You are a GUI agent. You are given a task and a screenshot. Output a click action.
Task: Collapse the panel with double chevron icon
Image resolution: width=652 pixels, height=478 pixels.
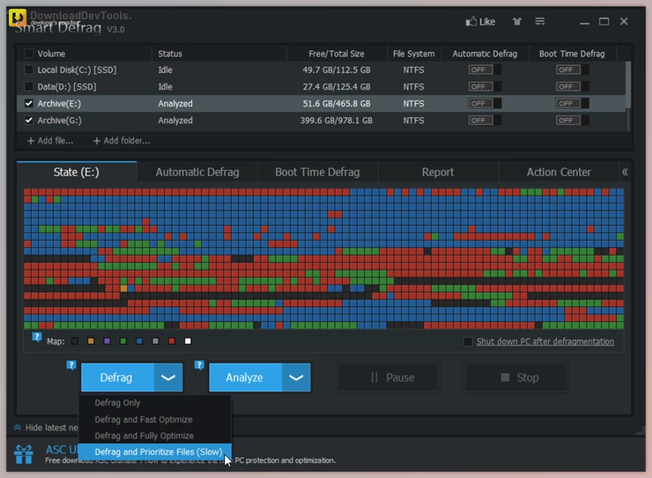coord(625,172)
